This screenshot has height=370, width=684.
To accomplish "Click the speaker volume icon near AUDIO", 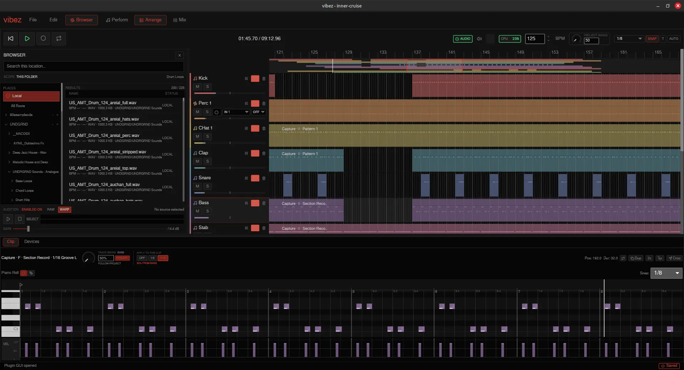I will pyautogui.click(x=480, y=39).
